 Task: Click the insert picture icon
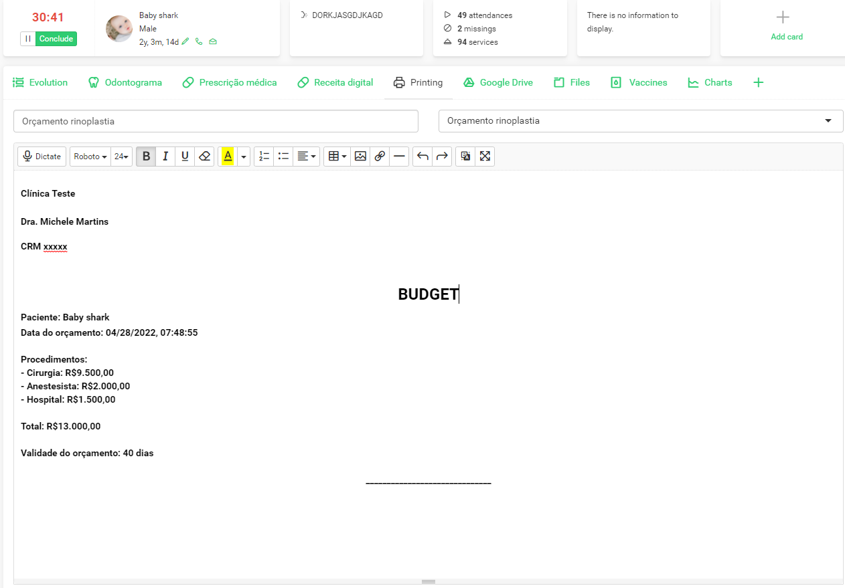(x=360, y=157)
